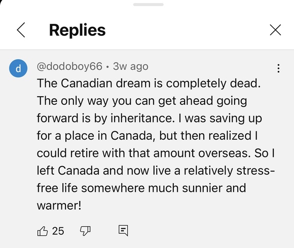This screenshot has width=294, height=248.
Task: Click the "Replies" header title
Action: pyautogui.click(x=77, y=30)
